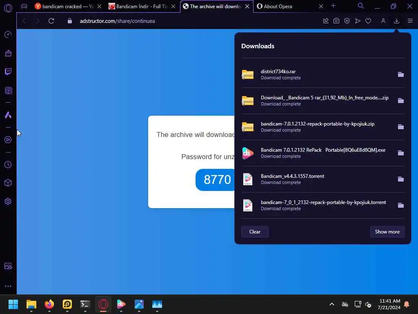Show bandicam-7_0_1_2132 kpojiuk.torrent in folder
Image resolution: width=418 pixels, height=314 pixels.
pyautogui.click(x=401, y=205)
